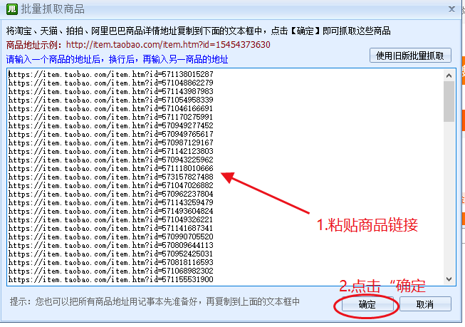Image resolution: width=465 pixels, height=327 pixels.
Task: Click the line with id=571155531900
Action: [x=111, y=279]
